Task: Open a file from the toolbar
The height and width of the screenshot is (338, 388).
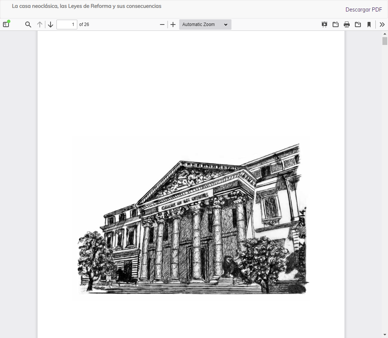Action: [336, 25]
